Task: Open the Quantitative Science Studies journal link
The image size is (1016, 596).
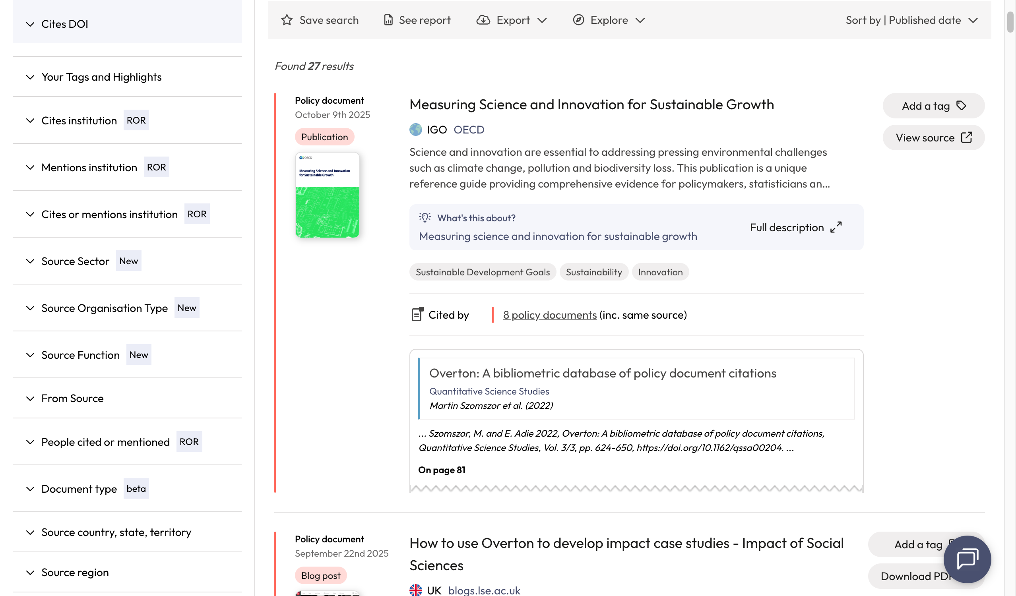Action: [x=489, y=391]
